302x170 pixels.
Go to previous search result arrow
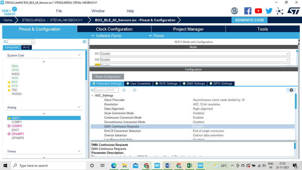coord(124,90)
